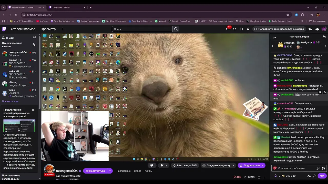Open the ChatGPT bookmark
This screenshot has height=184, width=328.
pos(201,21)
